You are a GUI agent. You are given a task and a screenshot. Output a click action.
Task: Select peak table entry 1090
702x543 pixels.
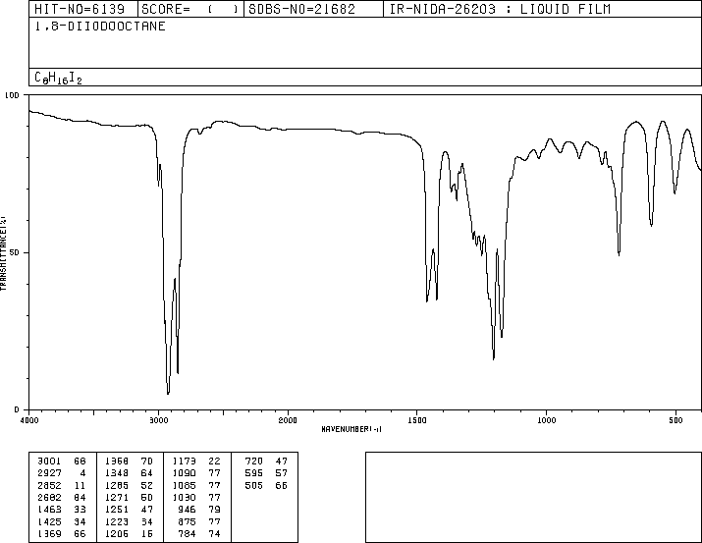(x=184, y=473)
